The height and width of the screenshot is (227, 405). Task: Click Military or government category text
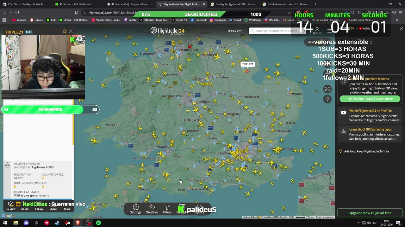(x=31, y=195)
